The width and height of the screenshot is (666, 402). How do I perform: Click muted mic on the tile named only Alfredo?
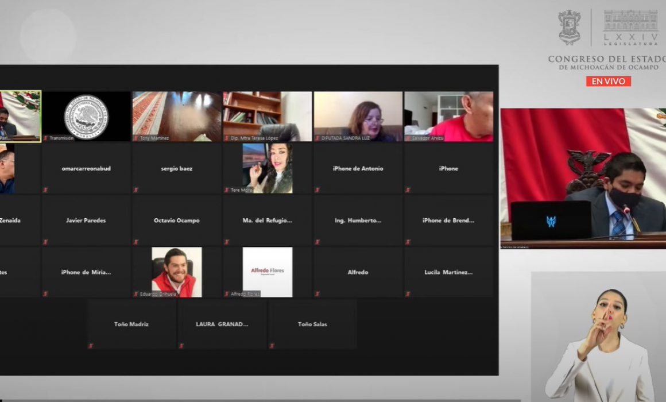pos(317,293)
